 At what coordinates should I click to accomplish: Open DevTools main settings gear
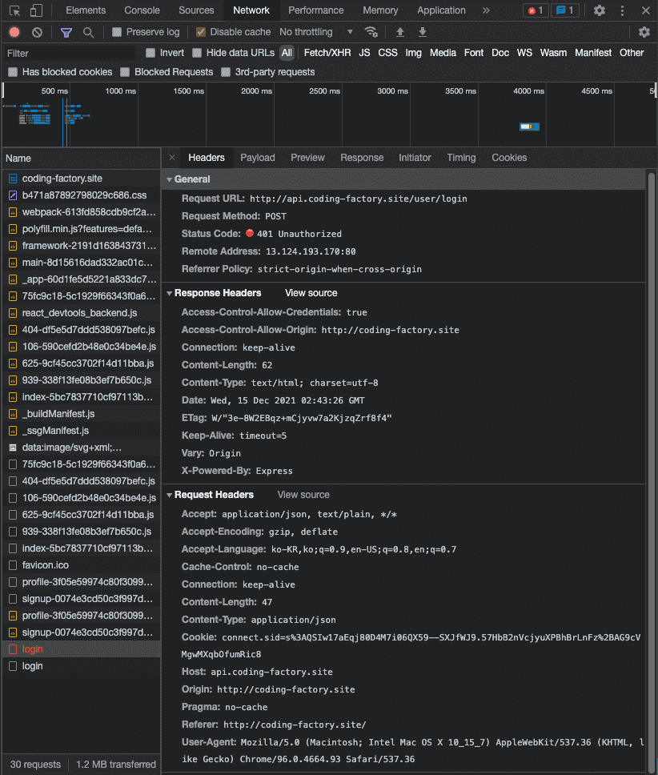click(x=600, y=10)
